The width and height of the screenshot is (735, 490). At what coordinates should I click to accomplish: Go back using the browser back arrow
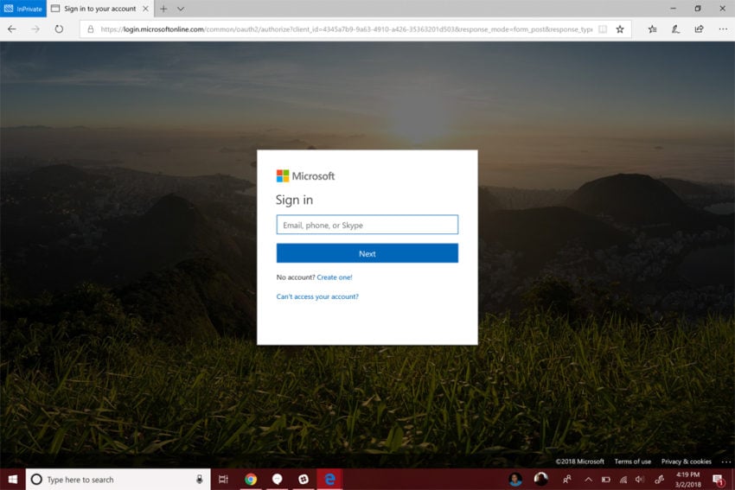[x=12, y=29]
